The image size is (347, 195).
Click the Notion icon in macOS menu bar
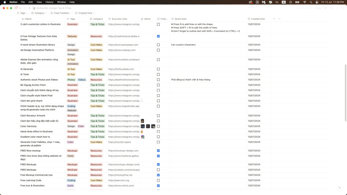tap(257, 2)
